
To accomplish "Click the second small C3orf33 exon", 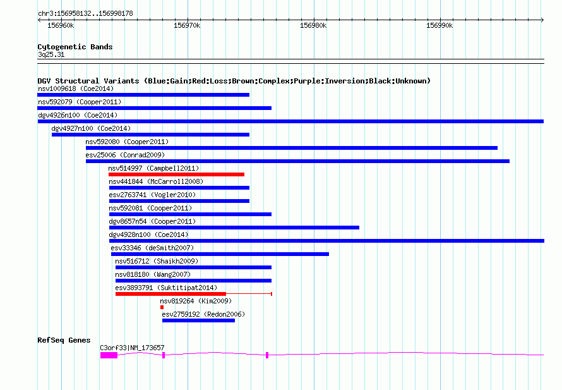I will click(x=164, y=355).
